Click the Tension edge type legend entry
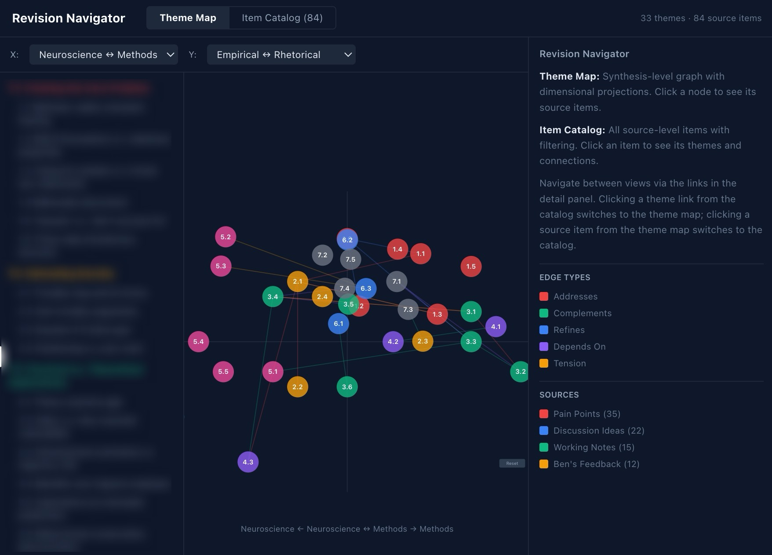Viewport: 772px width, 555px height. coord(569,363)
